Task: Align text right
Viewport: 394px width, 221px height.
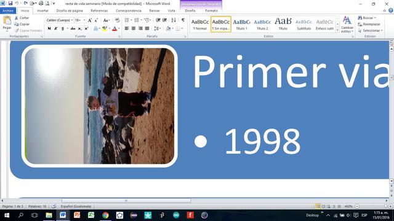Action: tap(140, 29)
